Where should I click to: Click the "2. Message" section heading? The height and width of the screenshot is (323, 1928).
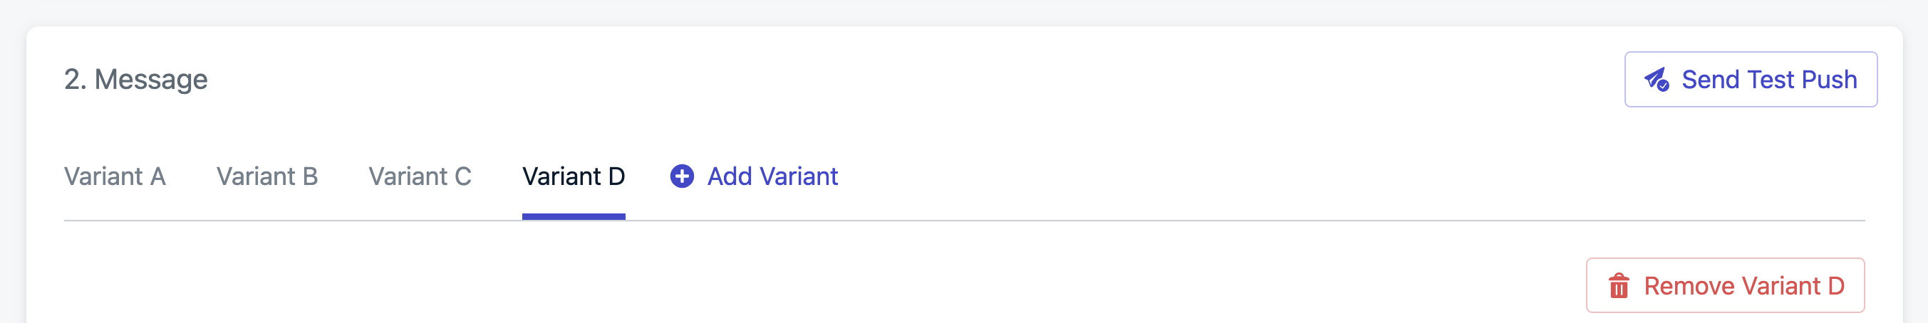point(135,79)
